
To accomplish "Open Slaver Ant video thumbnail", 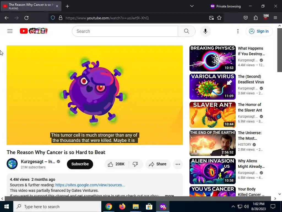I will coord(212,115).
